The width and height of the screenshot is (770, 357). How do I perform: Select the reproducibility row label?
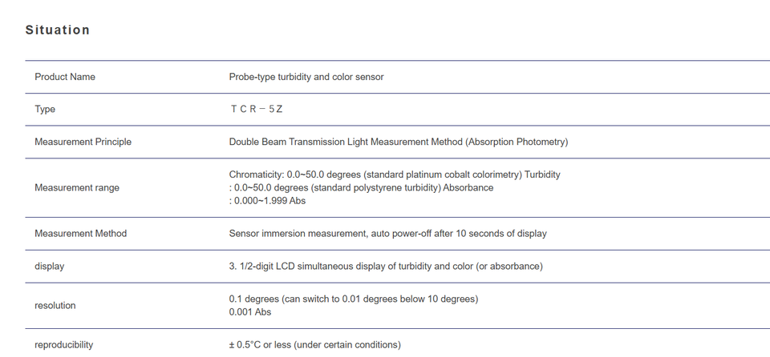coord(63,345)
